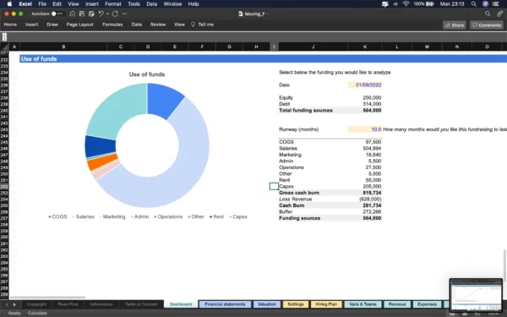Screen dimensions: 507x317
Task: Open the Undo history dropdown arrow
Action: click(107, 14)
